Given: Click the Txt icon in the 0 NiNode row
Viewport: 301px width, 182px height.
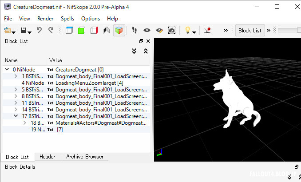Looking at the screenshot, I should pos(50,70).
